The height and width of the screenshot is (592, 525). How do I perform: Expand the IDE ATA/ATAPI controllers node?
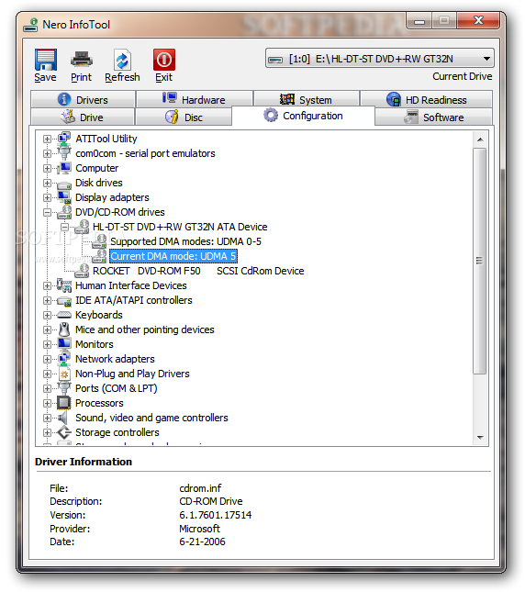(x=47, y=301)
